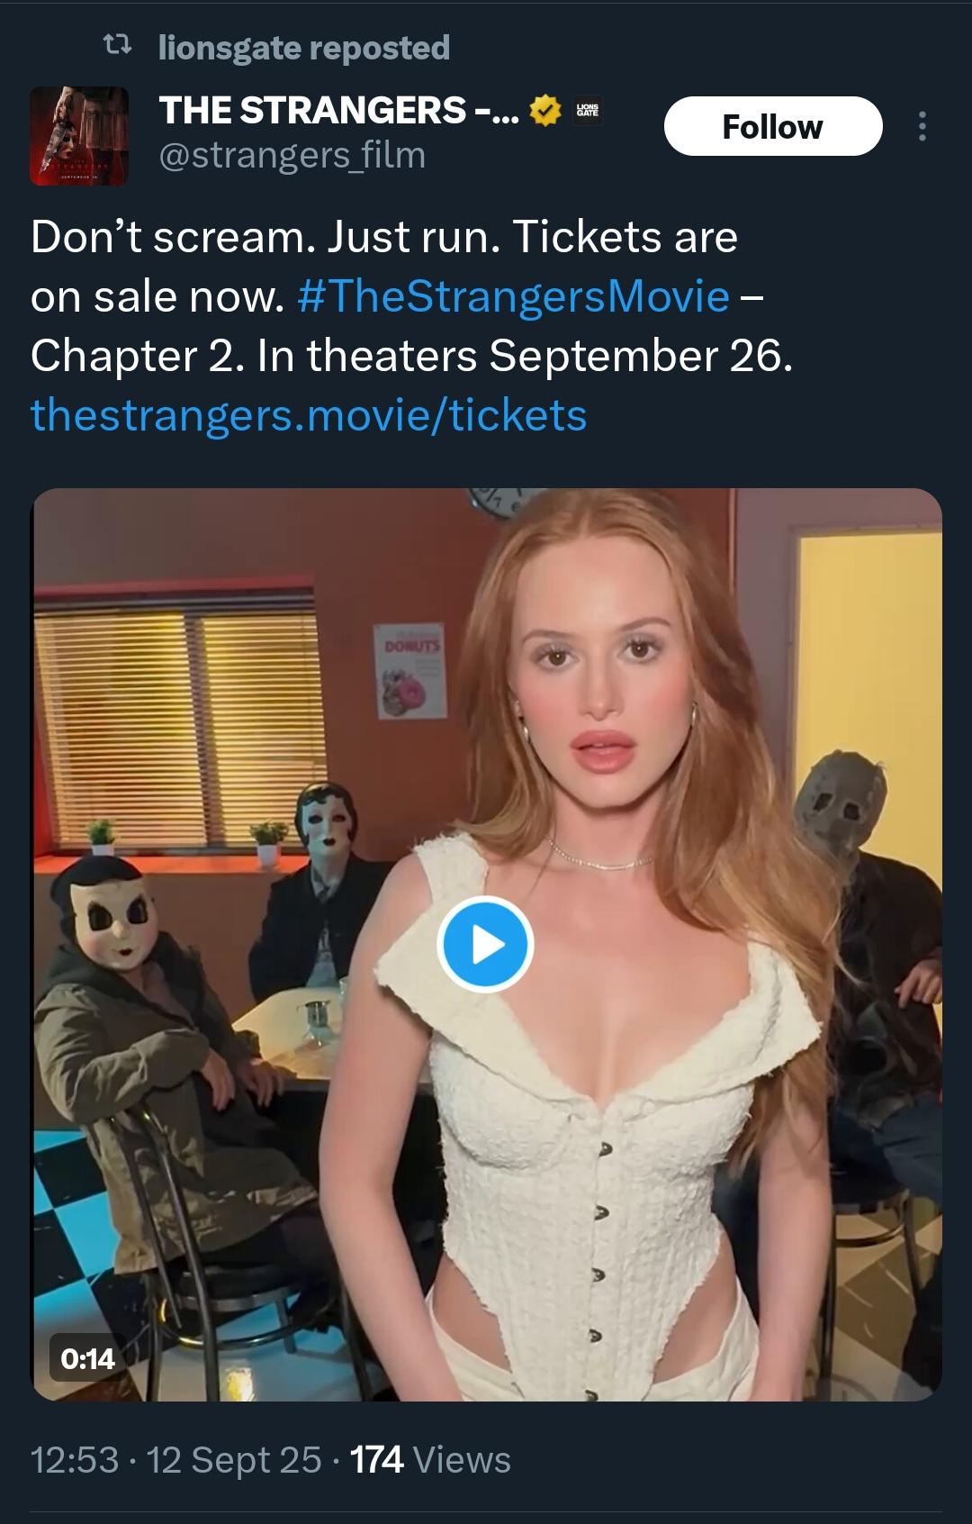Screen dimensions: 972x1524
Task: Open the "lionsgate reposted" label
Action: click(x=303, y=48)
